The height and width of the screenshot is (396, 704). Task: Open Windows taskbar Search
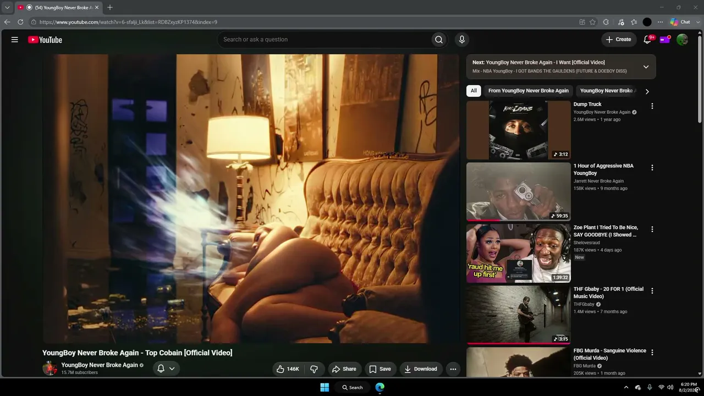click(x=352, y=387)
